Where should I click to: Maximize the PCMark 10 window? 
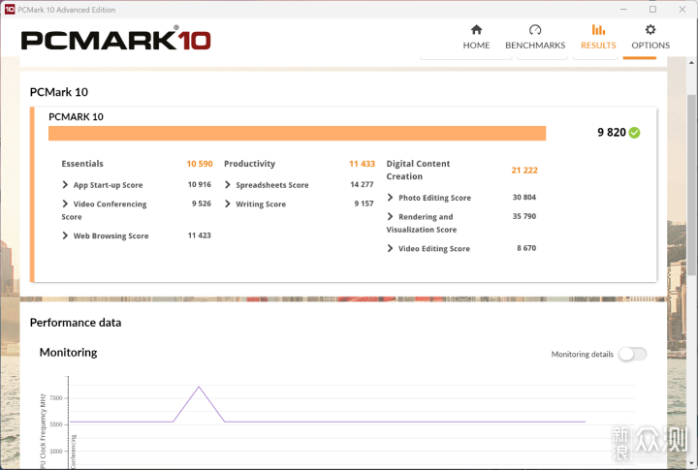pos(652,10)
